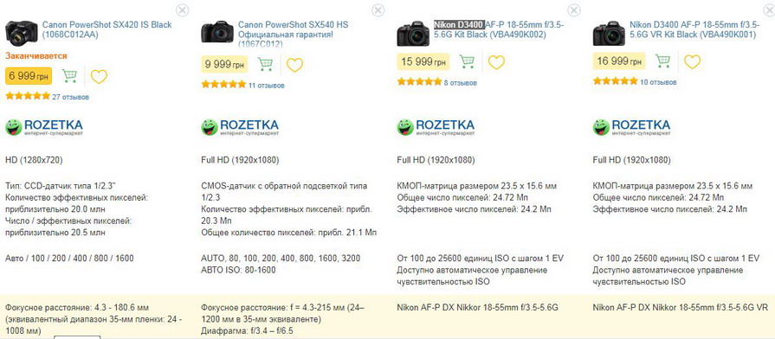View 11 отзывов for Canon SX540
This screenshot has width=775, height=339.
tap(267, 86)
